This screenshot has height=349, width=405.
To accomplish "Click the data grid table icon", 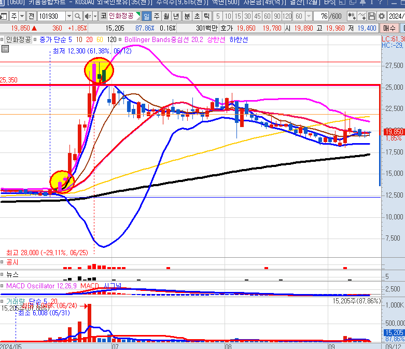I will (5, 49).
